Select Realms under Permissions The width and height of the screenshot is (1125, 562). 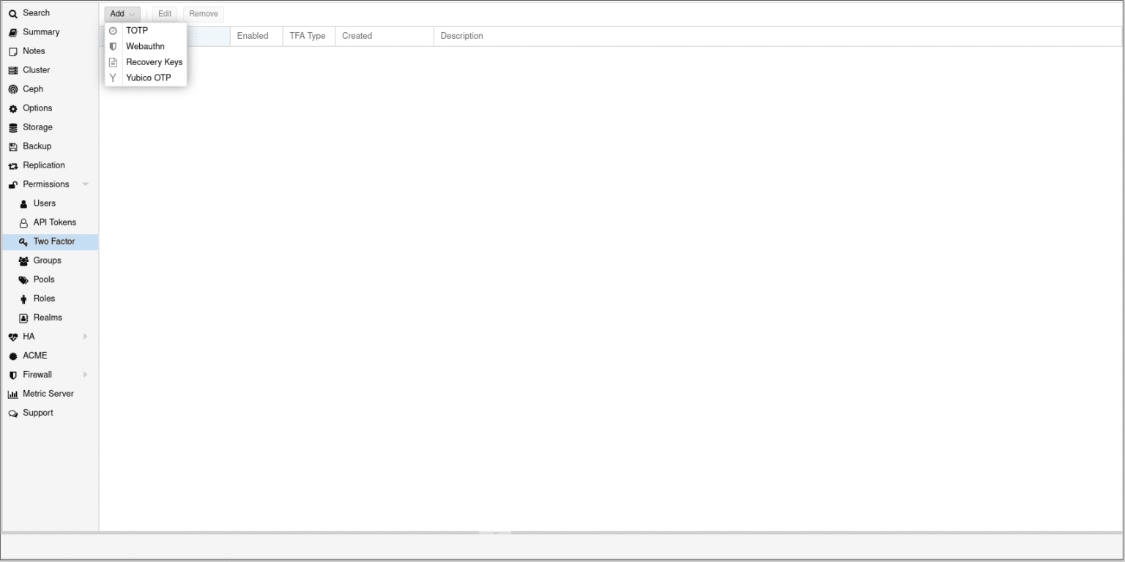50,318
